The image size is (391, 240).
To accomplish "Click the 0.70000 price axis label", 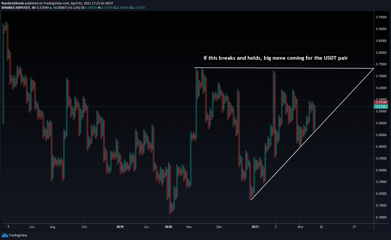I will 381,76.
